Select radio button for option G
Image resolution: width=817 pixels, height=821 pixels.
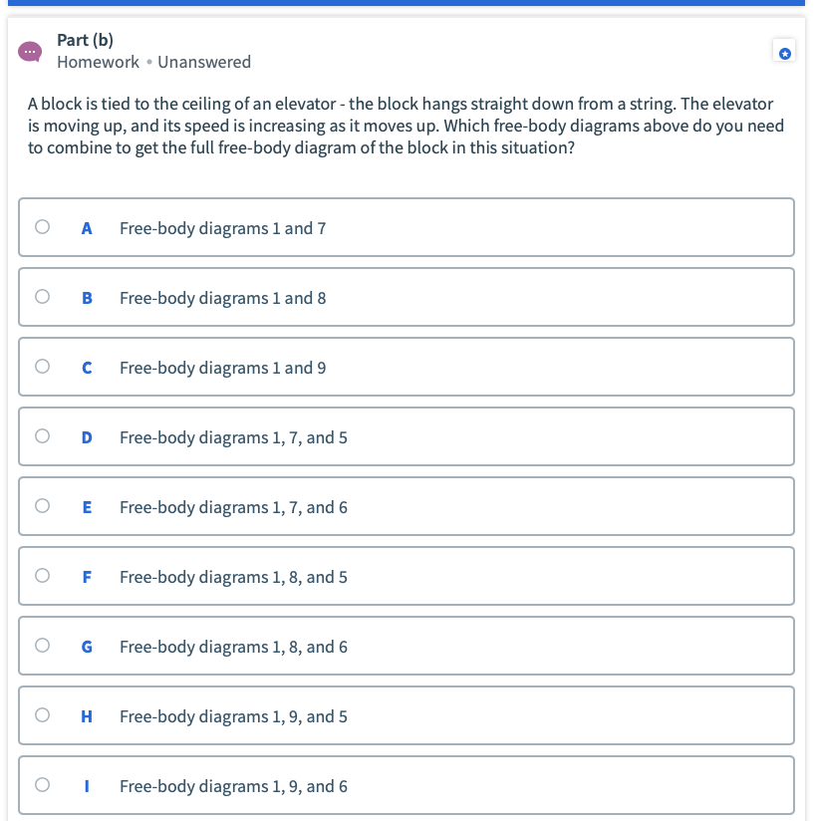43,645
